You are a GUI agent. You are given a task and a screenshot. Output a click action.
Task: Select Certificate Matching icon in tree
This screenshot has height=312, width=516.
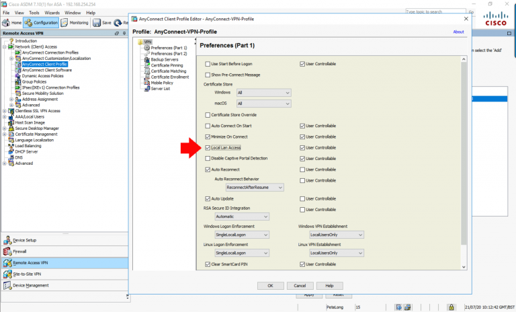pyautogui.click(x=146, y=71)
